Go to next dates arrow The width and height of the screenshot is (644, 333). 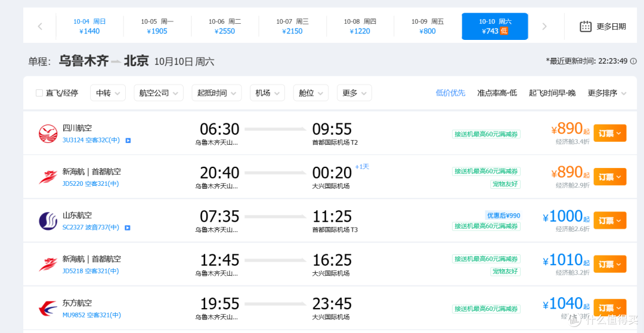tap(544, 27)
